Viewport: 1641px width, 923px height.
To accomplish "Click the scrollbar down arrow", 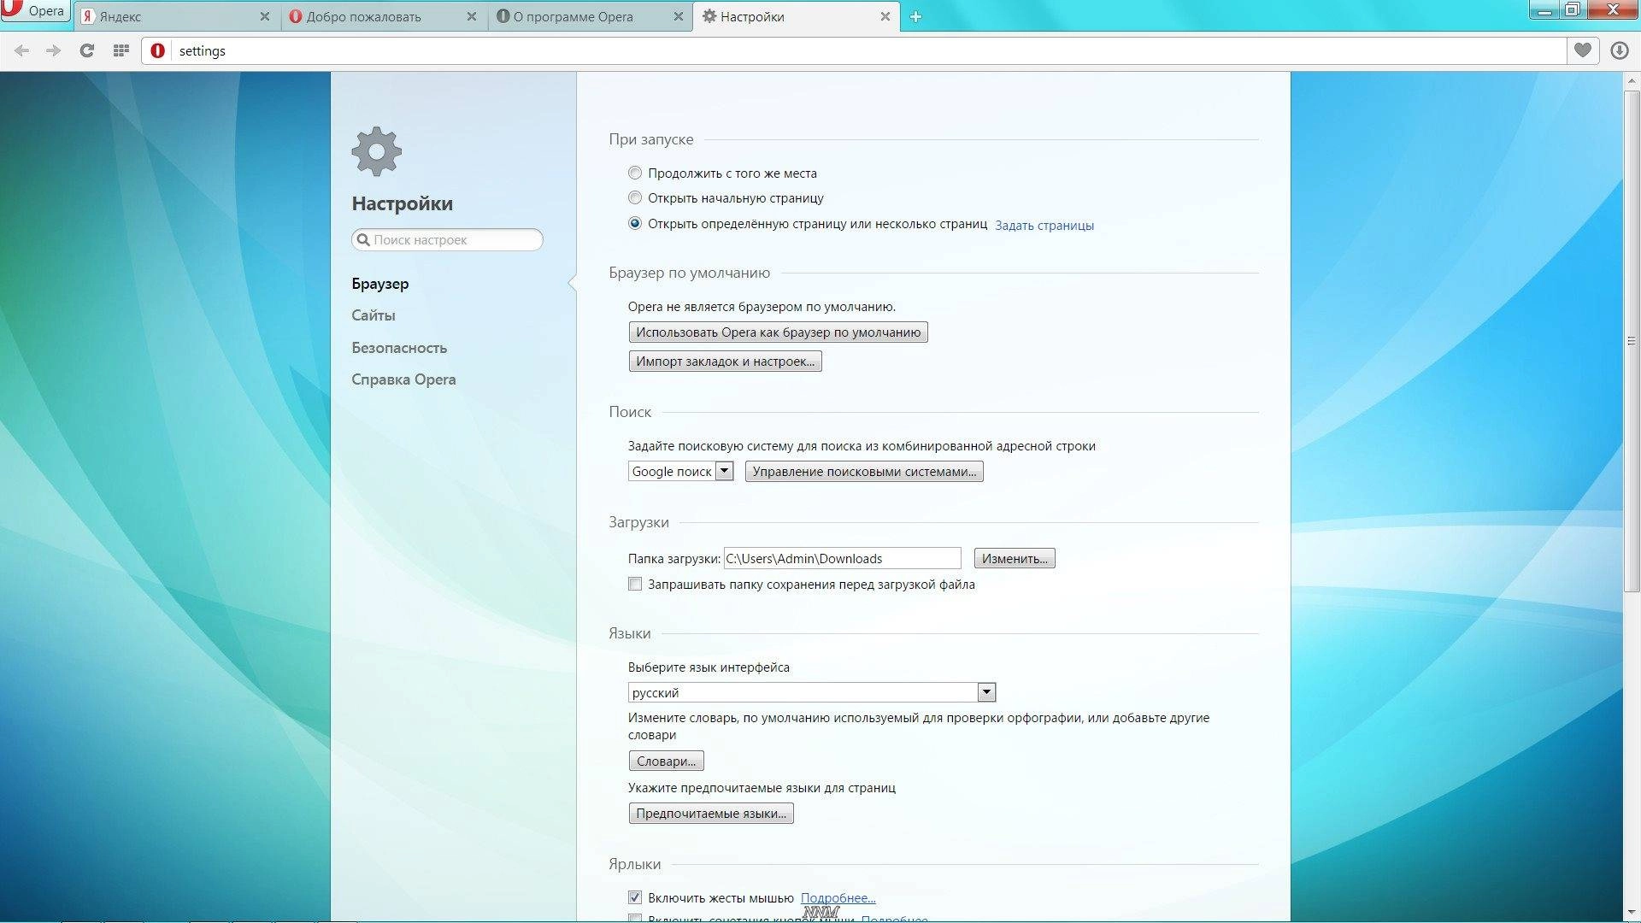I will [1632, 912].
